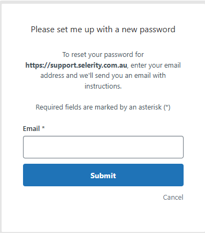205x233 pixels.
Task: Click the grey border above the dialog
Action: tap(102, 2)
